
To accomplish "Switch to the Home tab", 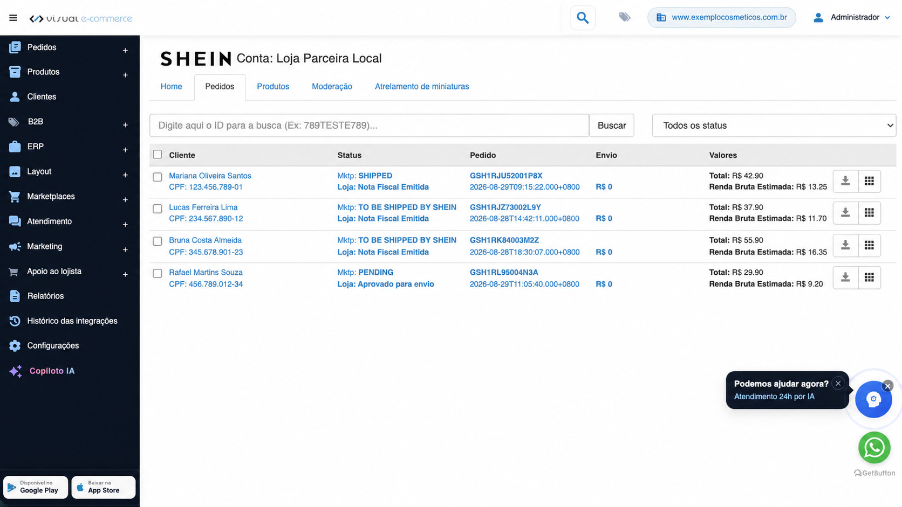I will [x=171, y=87].
